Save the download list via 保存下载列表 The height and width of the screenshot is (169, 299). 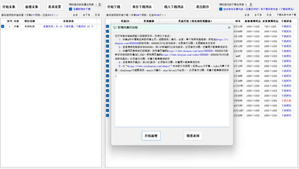142,6
